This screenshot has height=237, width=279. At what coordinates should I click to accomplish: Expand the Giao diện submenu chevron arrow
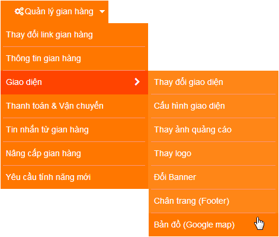[x=137, y=82]
